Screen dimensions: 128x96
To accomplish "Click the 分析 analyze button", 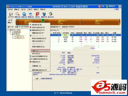I will point(37,79).
